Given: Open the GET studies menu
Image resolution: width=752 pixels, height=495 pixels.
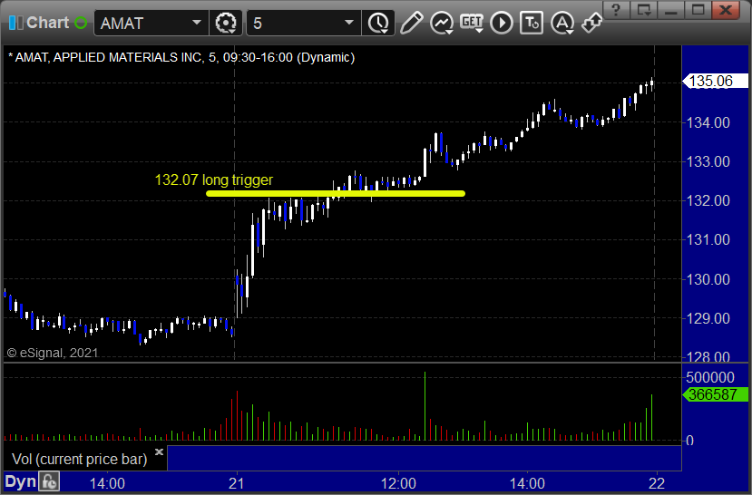Looking at the screenshot, I should click(x=472, y=23).
